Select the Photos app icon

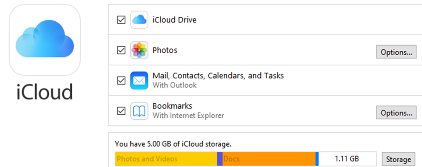(139, 50)
